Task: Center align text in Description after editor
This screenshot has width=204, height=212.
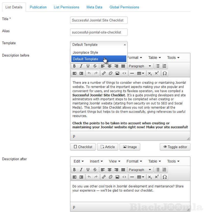Action: click(x=109, y=170)
